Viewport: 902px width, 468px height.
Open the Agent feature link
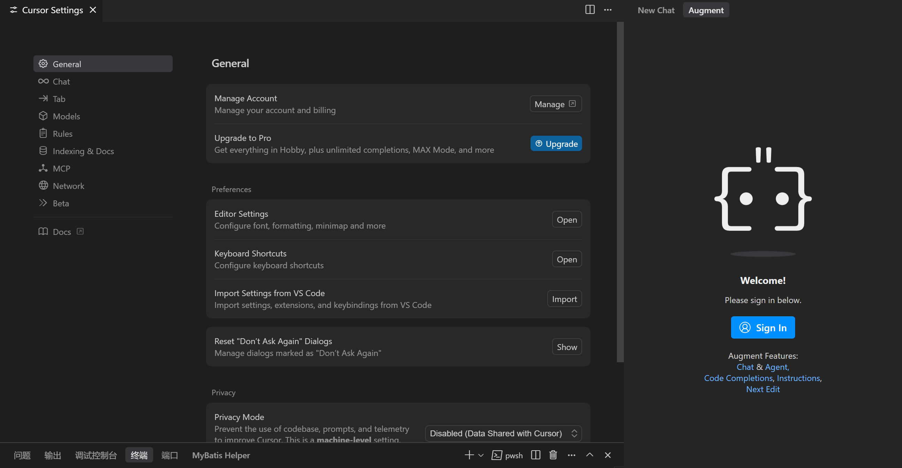pyautogui.click(x=777, y=367)
